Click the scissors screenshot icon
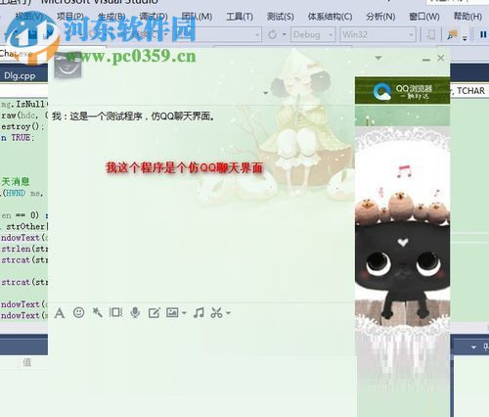 tap(216, 312)
